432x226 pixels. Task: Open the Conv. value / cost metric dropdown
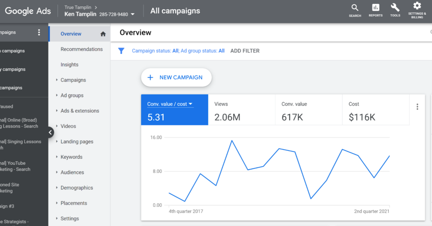(170, 104)
